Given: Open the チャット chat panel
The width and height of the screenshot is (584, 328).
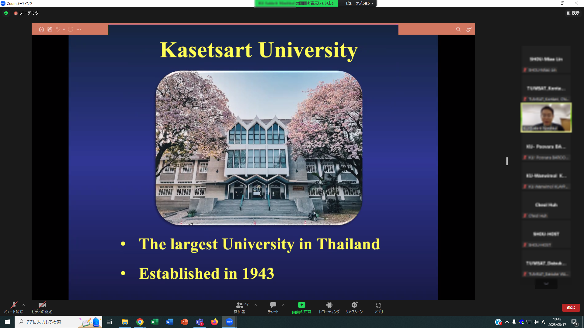Looking at the screenshot, I should coord(273,308).
